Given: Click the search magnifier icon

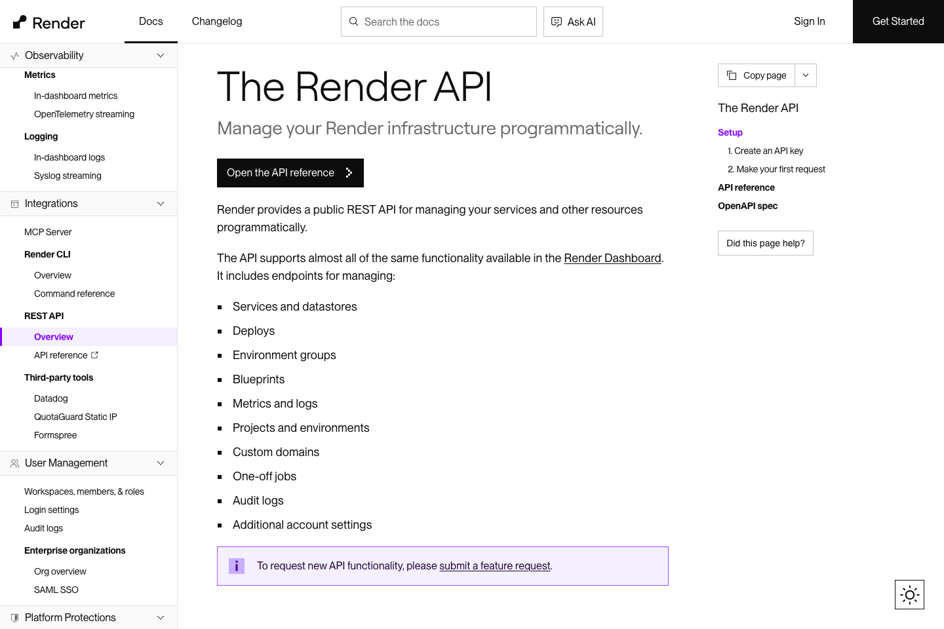Looking at the screenshot, I should (x=353, y=22).
